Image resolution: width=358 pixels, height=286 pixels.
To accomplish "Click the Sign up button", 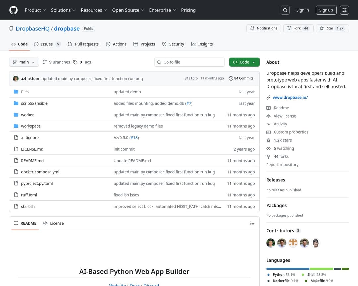I will (326, 10).
